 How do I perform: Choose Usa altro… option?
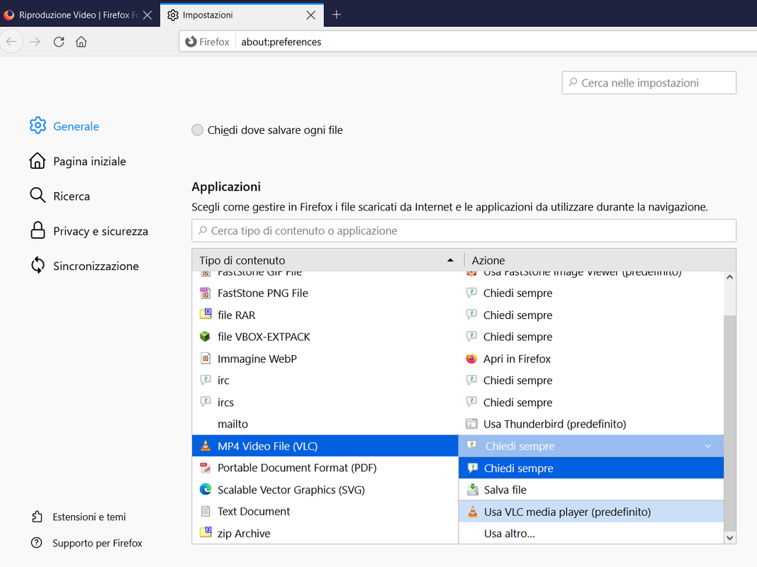coord(591,533)
